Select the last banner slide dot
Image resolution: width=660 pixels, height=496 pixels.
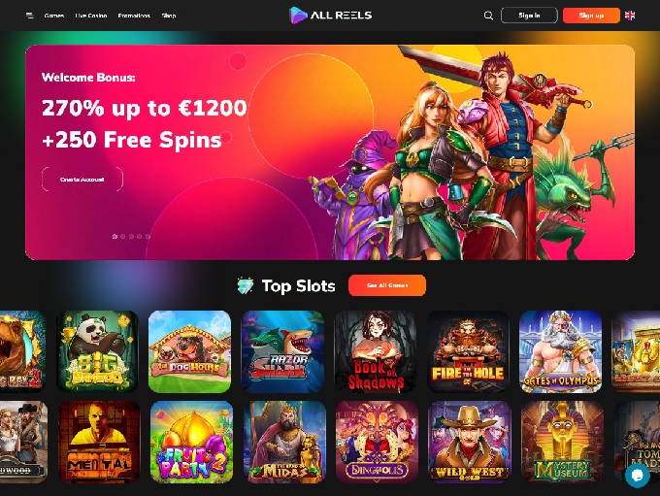click(148, 237)
